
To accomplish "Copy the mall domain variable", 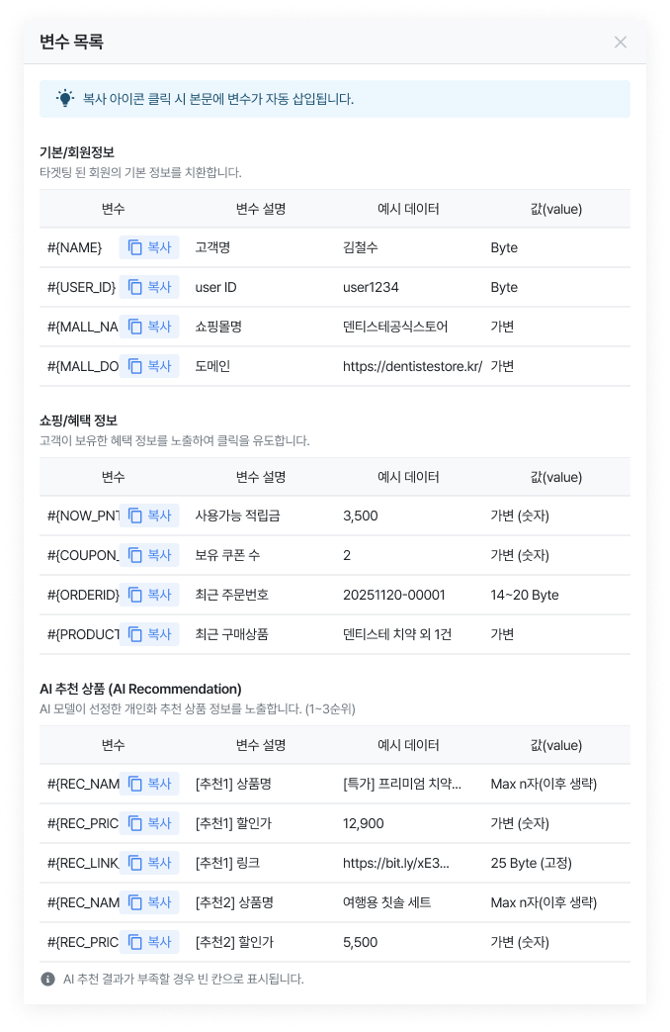I will pos(148,366).
